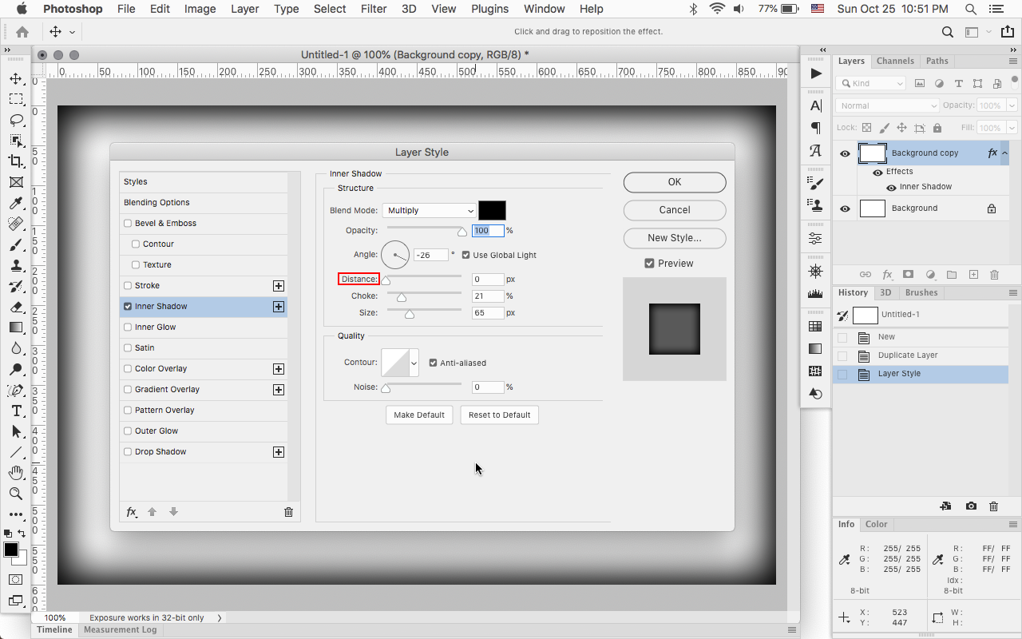Open the Filter menu
This screenshot has height=639, width=1022.
(374, 9)
